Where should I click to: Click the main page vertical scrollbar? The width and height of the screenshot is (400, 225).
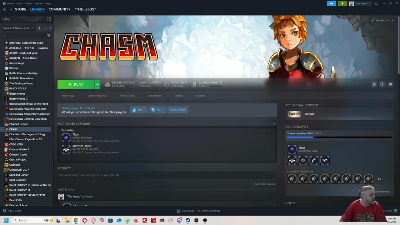pos(398,45)
